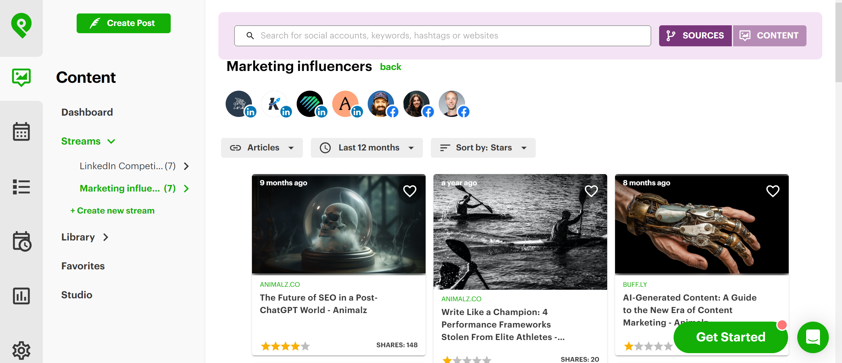Open the posts List view icon
Screen dimensions: 842x363
coord(21,187)
